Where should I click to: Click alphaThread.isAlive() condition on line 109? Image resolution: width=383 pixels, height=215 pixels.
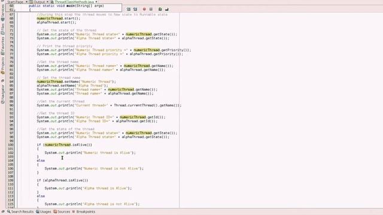pos(62,180)
